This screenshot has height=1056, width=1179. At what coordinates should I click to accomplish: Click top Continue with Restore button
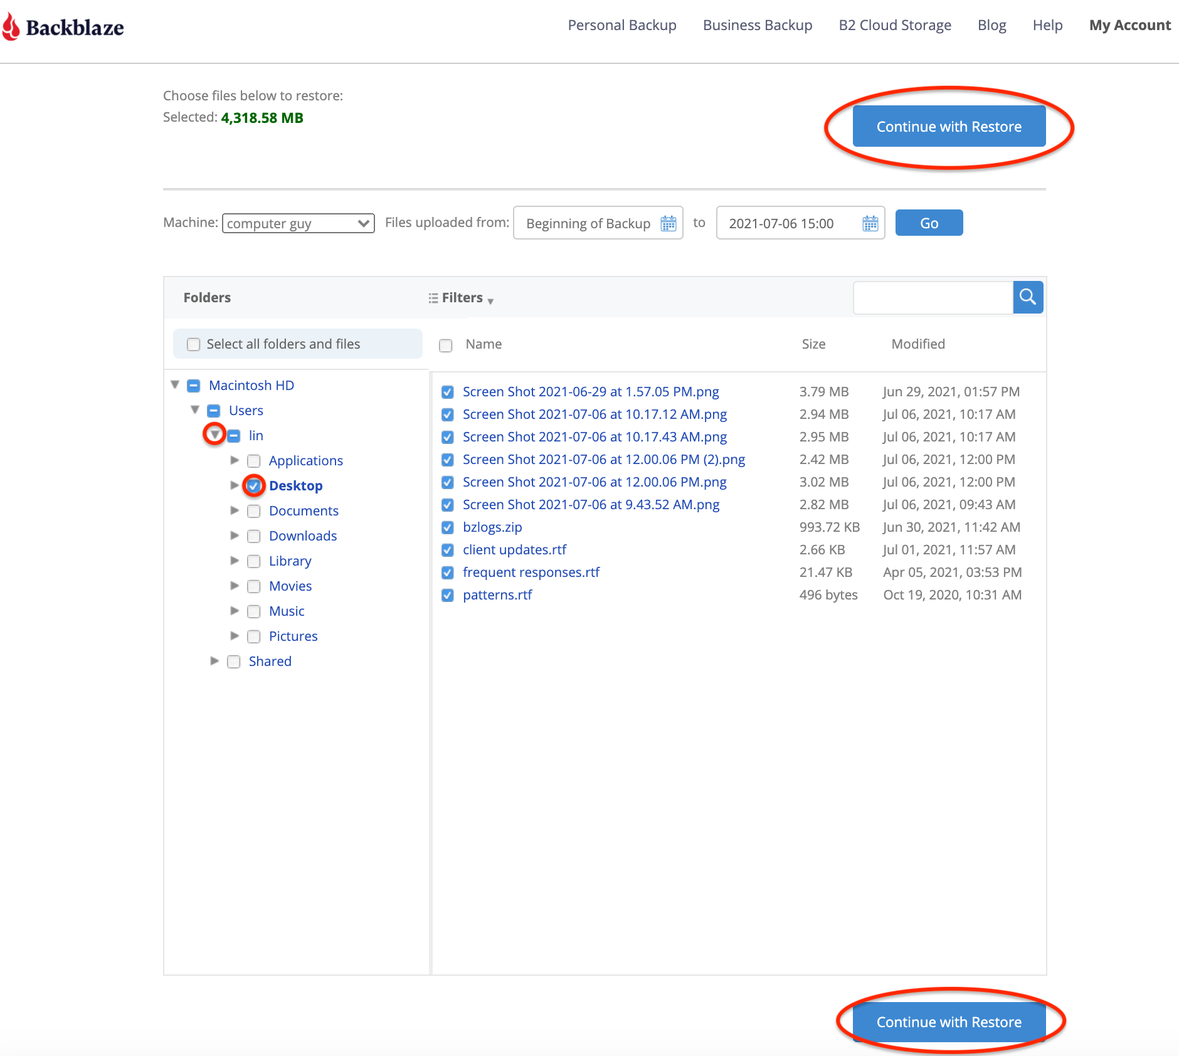[949, 127]
